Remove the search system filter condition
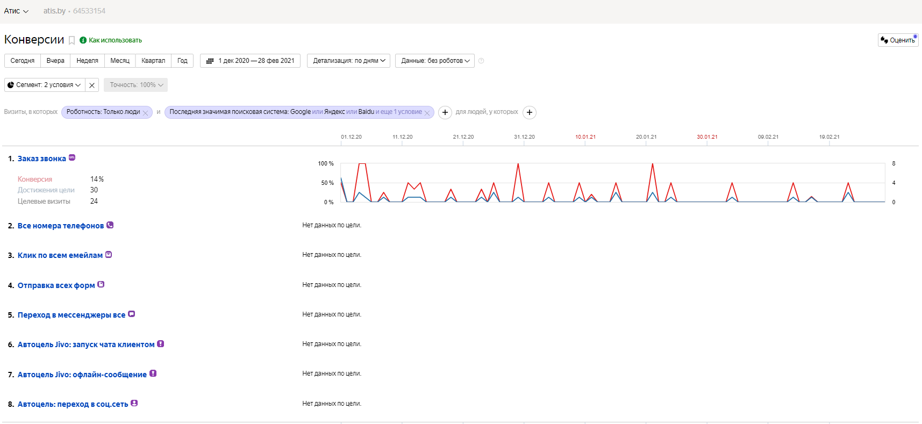This screenshot has width=922, height=424. point(427,112)
